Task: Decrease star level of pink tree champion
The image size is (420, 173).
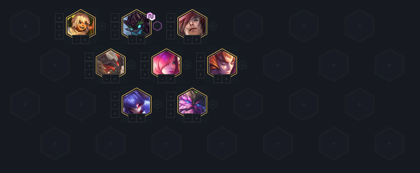Action: click(x=188, y=118)
